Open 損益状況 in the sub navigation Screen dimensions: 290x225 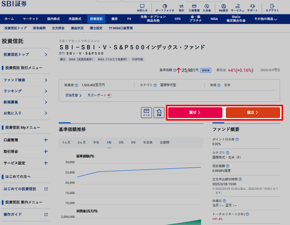pyautogui.click(x=77, y=28)
